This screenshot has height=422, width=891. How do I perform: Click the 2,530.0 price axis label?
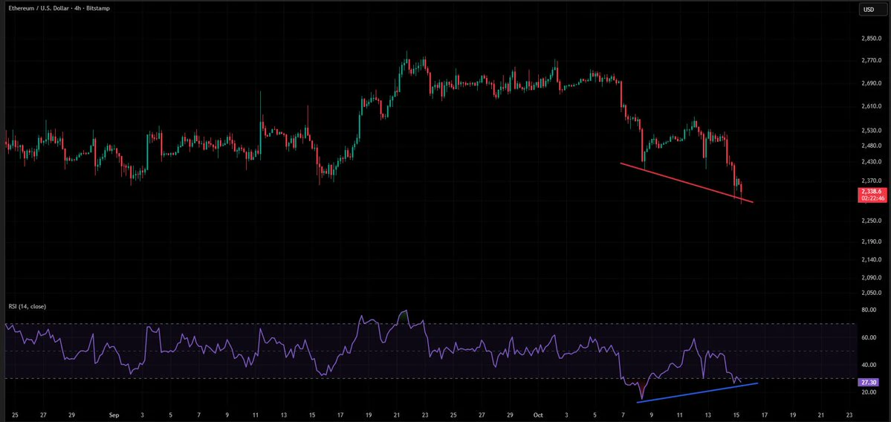click(870, 131)
